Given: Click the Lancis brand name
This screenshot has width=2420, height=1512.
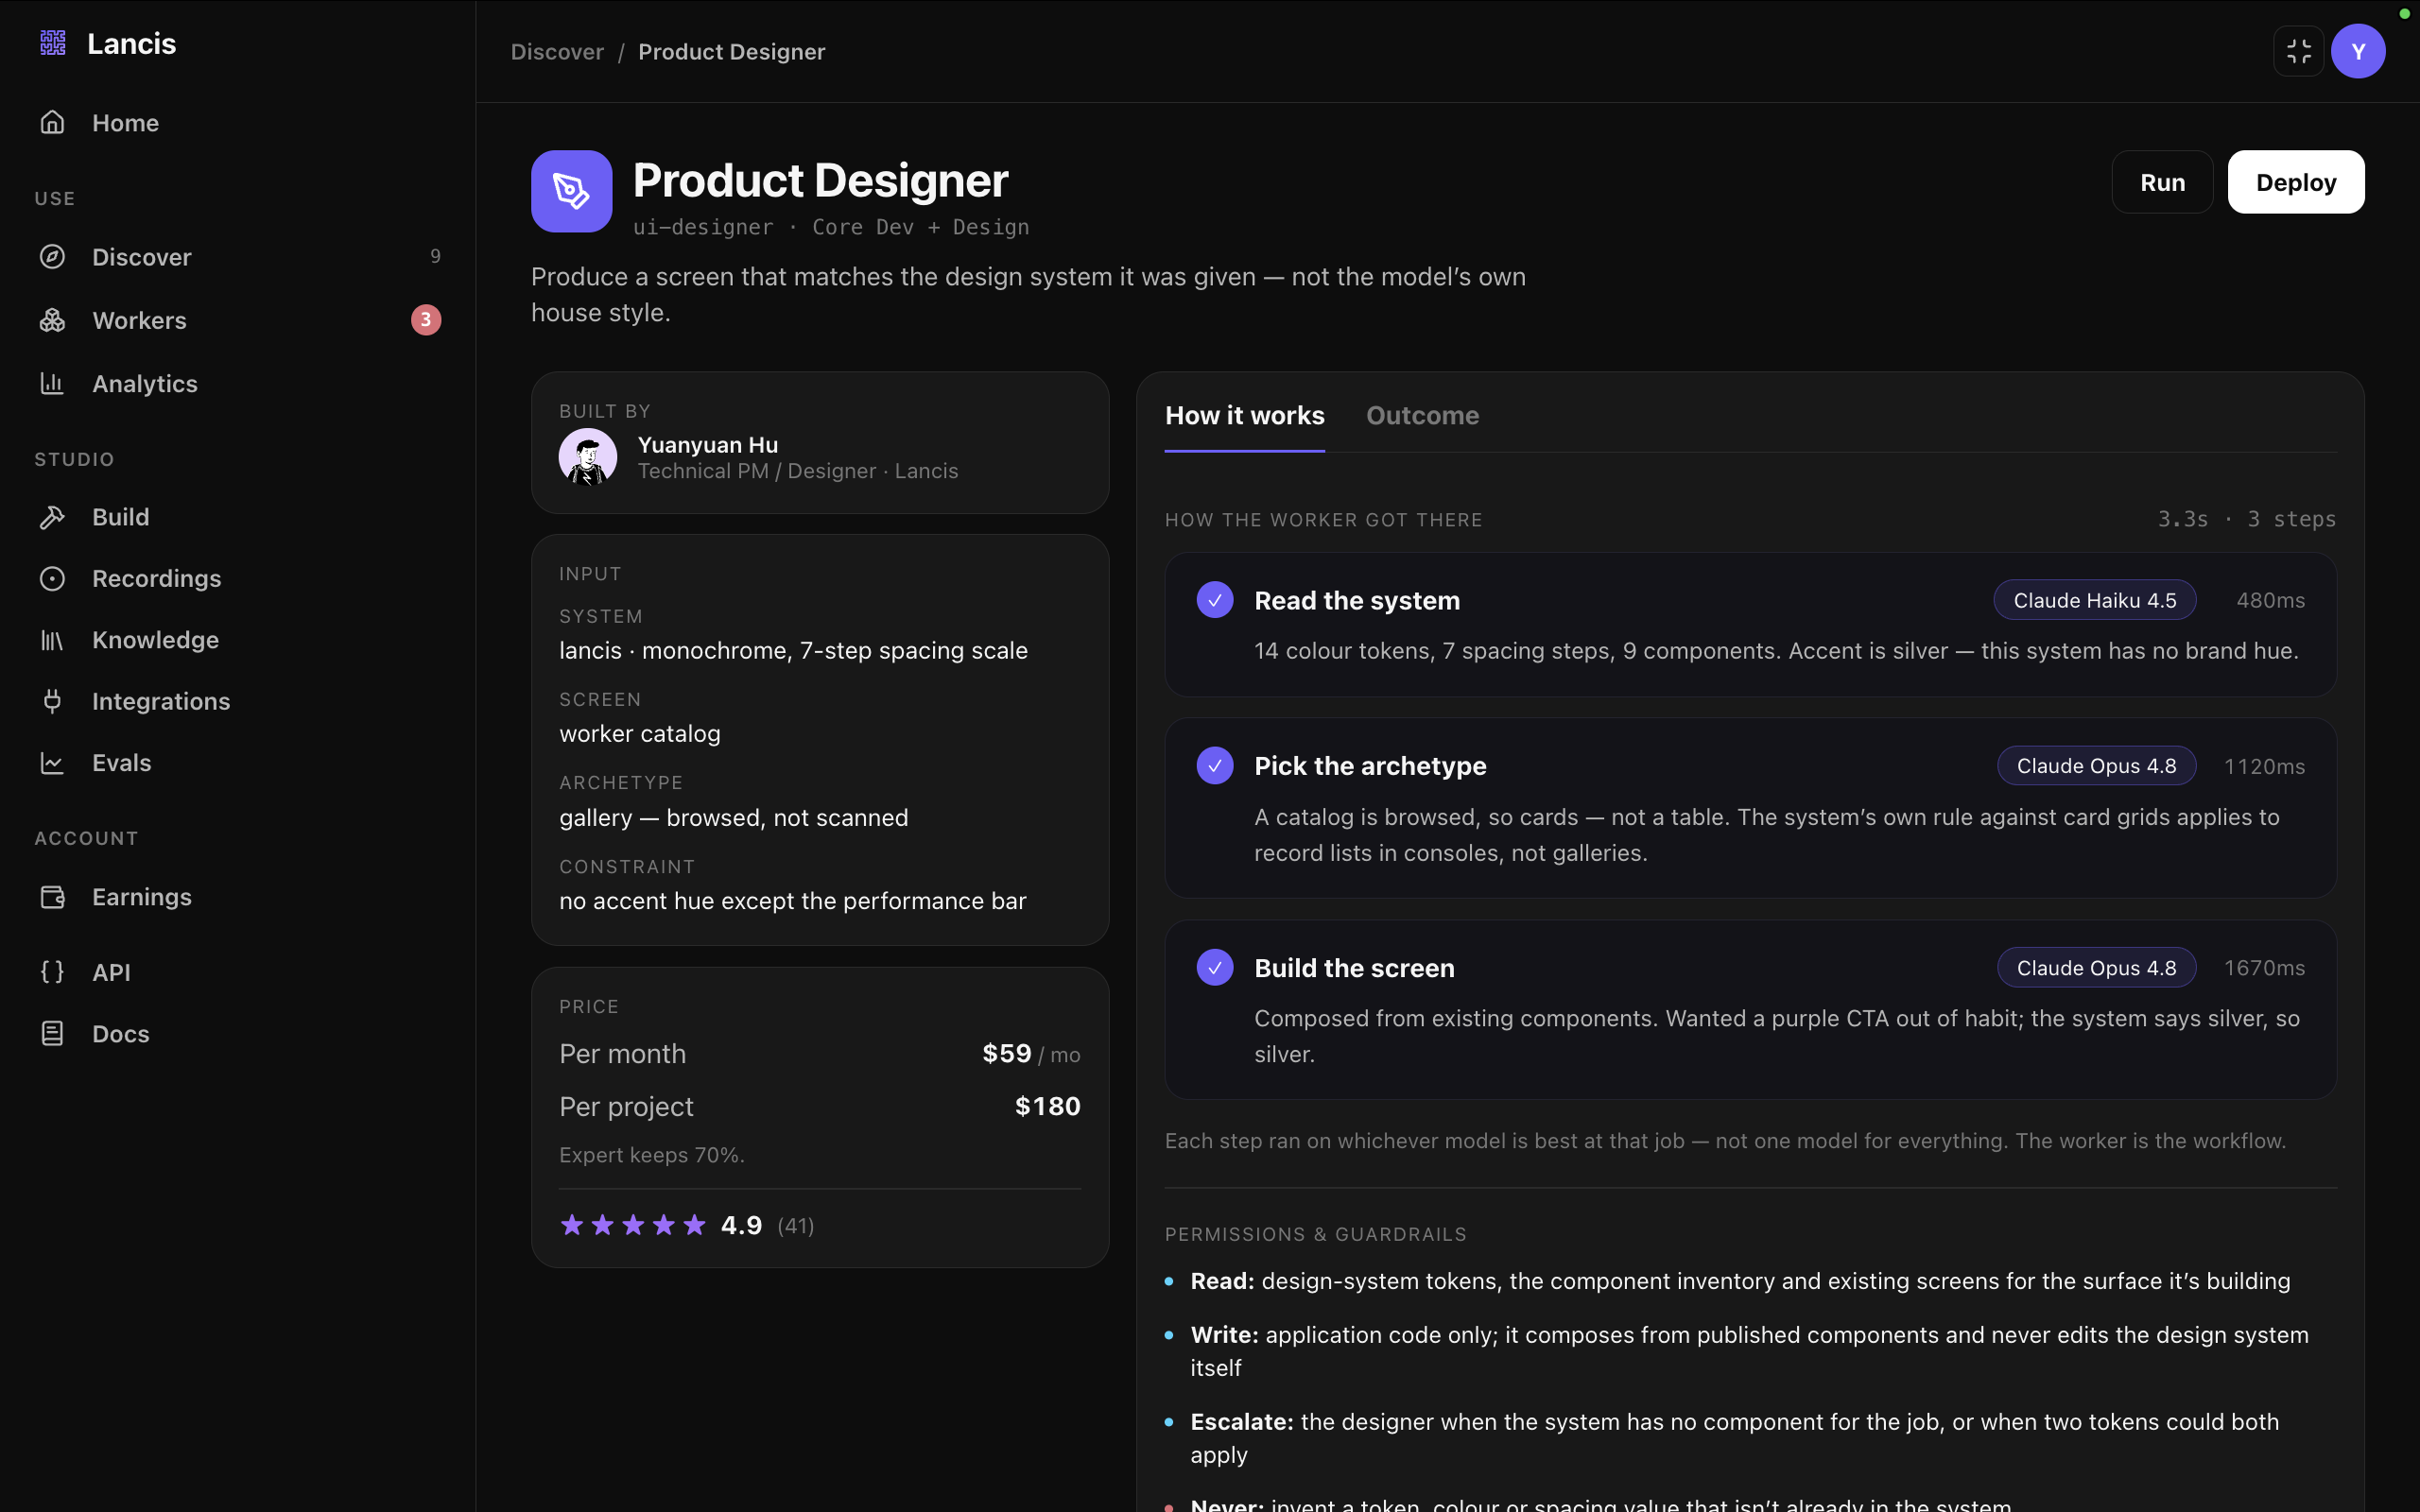Looking at the screenshot, I should coord(131,43).
